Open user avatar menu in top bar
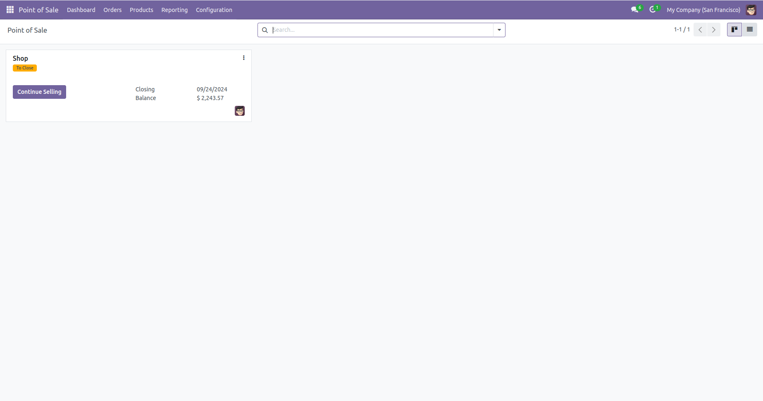This screenshot has width=763, height=401. point(751,10)
